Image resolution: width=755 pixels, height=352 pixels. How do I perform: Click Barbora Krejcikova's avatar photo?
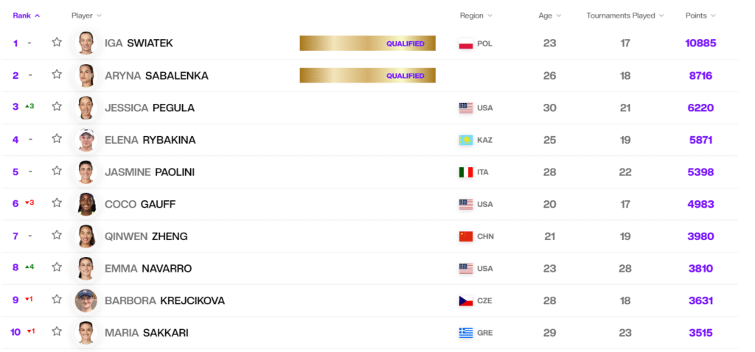(86, 300)
